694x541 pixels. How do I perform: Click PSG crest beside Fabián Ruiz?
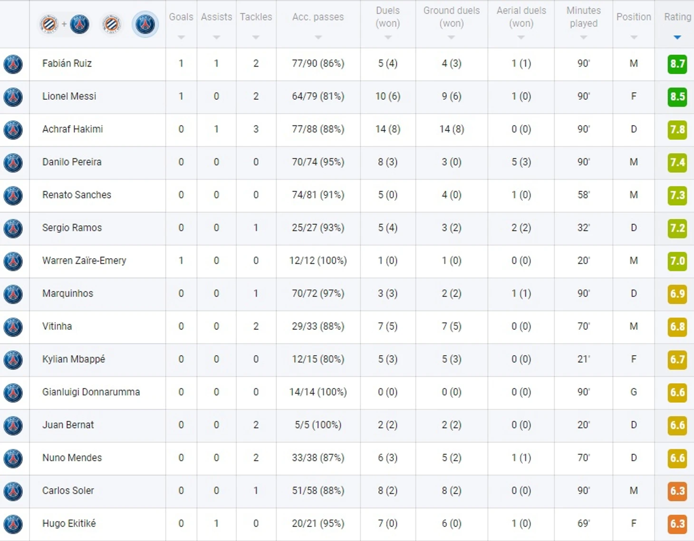(x=13, y=64)
